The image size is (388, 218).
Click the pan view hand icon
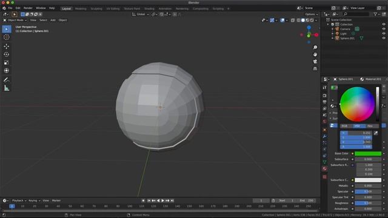315,54
